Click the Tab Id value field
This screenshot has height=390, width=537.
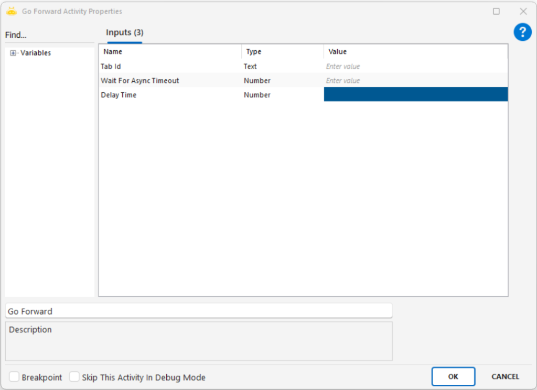coord(415,67)
